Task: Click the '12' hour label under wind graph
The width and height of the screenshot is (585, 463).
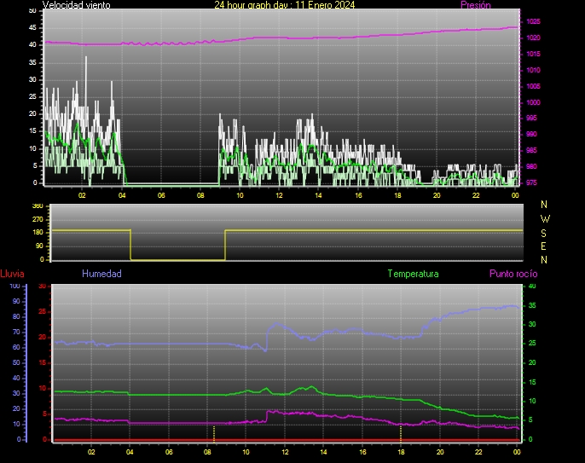Action: (x=279, y=195)
